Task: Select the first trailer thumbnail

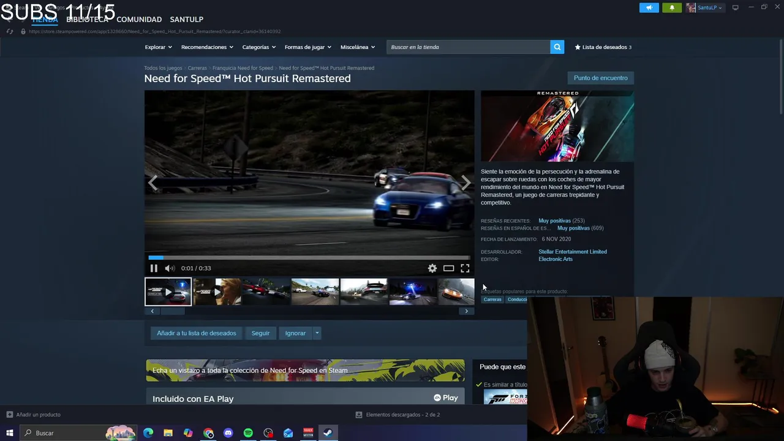Action: tap(168, 292)
